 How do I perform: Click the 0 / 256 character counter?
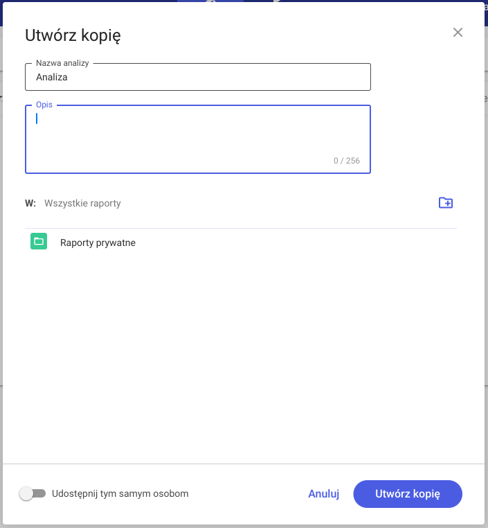pos(346,161)
